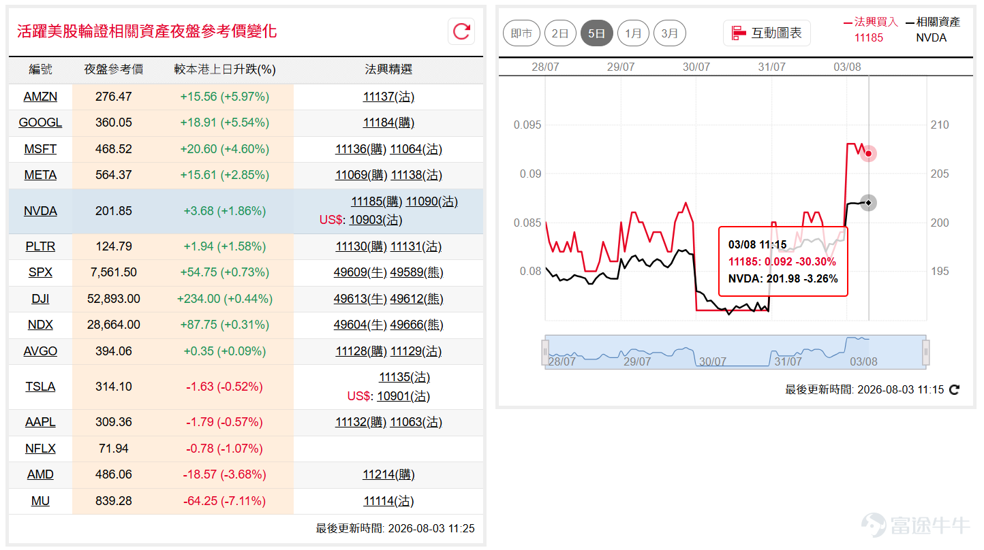
Task: Open GOOGL underlying link
Action: click(x=40, y=123)
